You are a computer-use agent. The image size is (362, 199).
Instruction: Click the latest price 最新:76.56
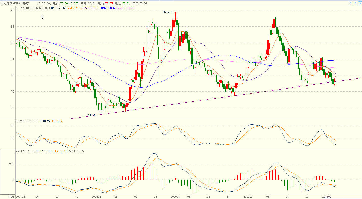click(x=60, y=3)
